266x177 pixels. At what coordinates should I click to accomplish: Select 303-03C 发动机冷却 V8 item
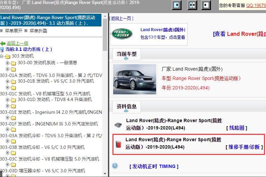tap(49, 159)
